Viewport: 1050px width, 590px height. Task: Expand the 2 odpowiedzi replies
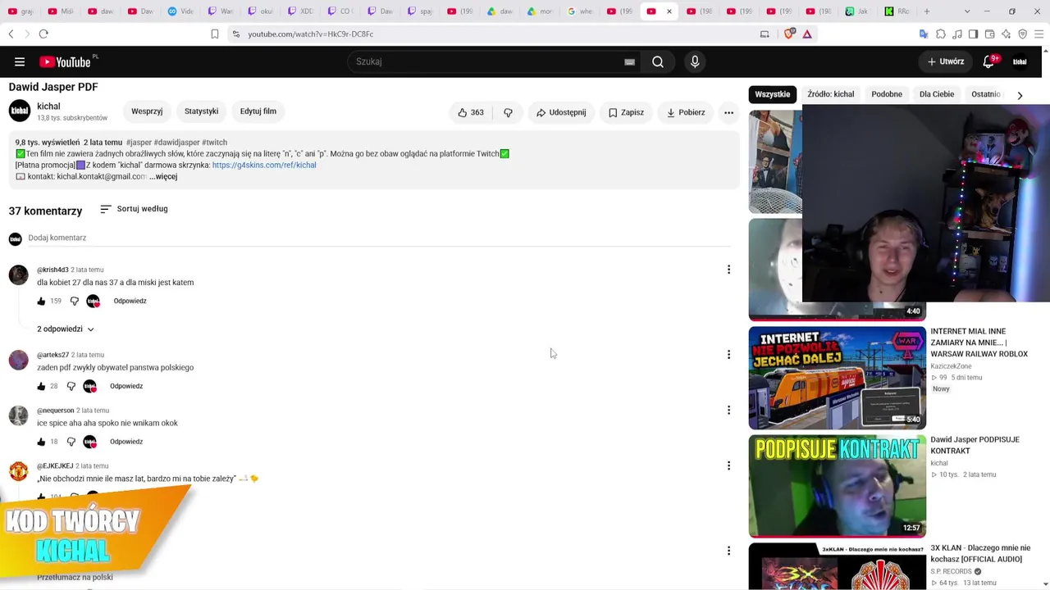coord(66,329)
